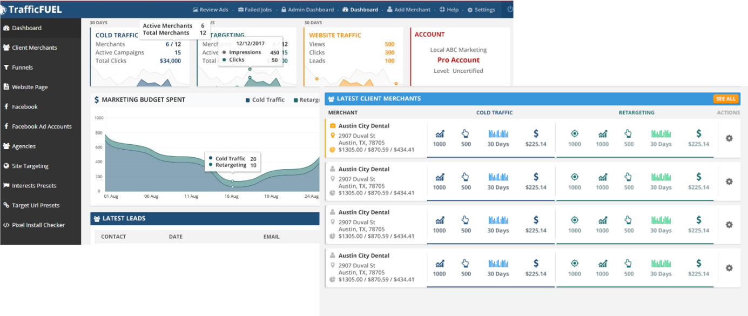Click Add Merchant in top navigation
The image size is (748, 316).
pyautogui.click(x=408, y=10)
